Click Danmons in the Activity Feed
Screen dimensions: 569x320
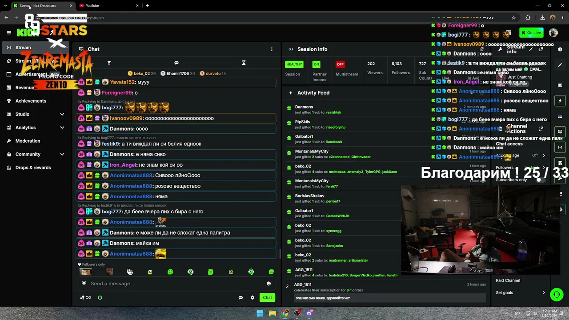click(304, 107)
